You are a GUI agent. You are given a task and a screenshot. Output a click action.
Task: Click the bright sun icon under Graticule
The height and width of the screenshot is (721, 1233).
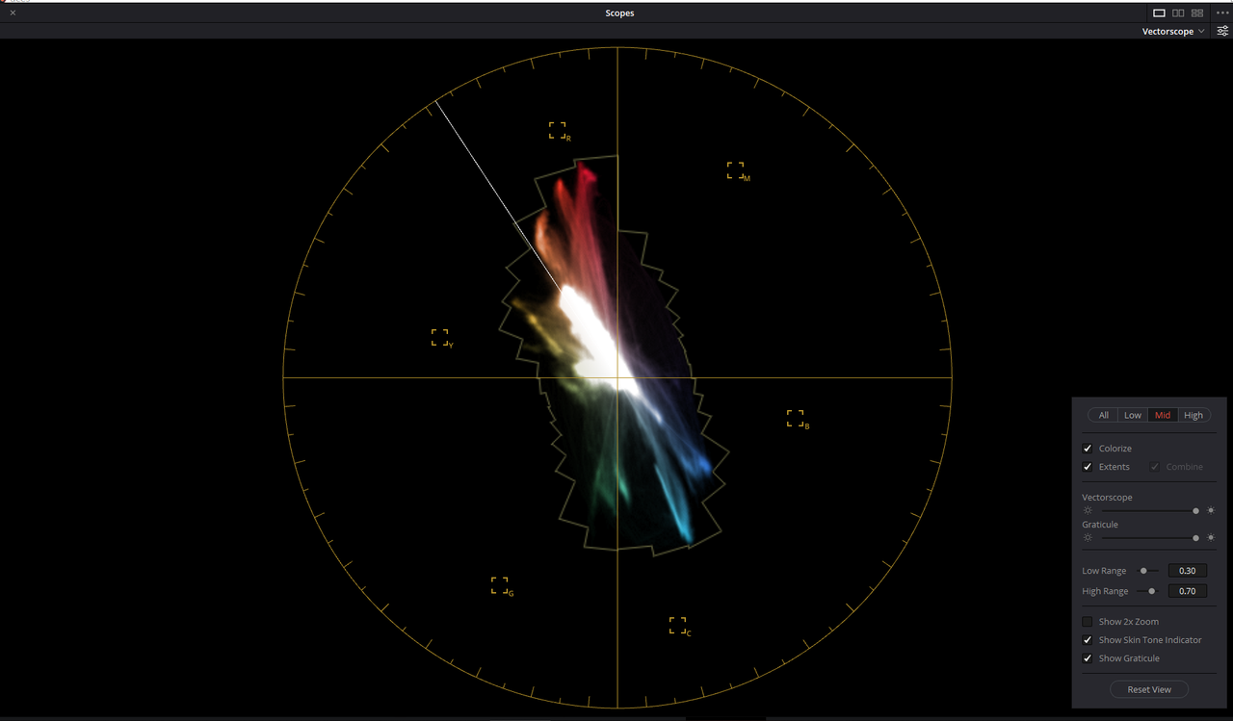pos(1211,538)
